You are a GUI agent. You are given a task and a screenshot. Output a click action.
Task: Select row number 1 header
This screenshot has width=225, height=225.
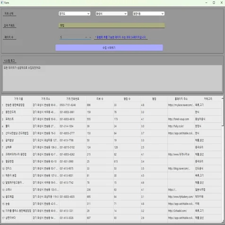3,105
